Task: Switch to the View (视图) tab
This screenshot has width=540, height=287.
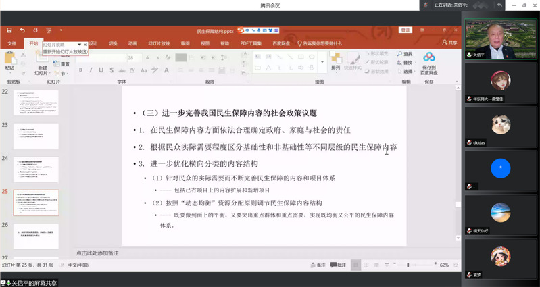Action: 205,43
